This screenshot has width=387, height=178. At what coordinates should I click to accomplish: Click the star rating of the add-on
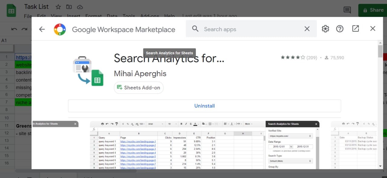click(293, 57)
